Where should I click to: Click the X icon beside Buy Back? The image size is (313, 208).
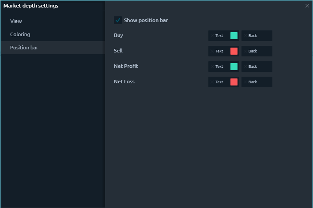tap(245, 36)
